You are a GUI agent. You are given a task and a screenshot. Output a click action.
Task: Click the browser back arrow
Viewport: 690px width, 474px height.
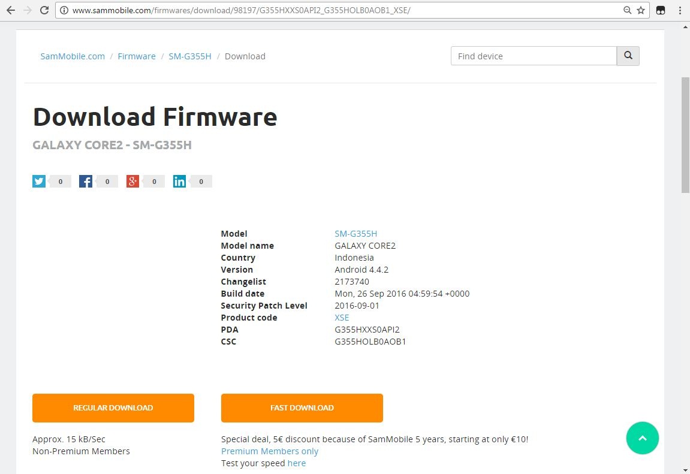pos(11,10)
